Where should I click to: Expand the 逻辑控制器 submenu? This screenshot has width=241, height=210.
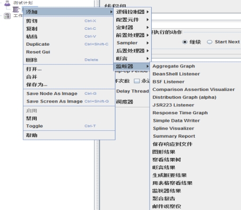[x=132, y=12]
